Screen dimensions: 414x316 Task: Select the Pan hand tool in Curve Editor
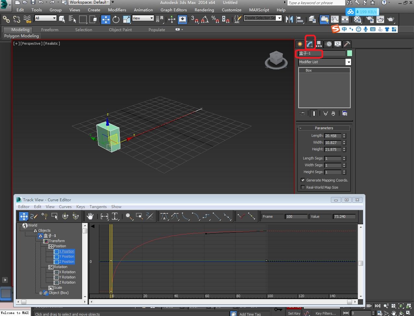[90, 217]
